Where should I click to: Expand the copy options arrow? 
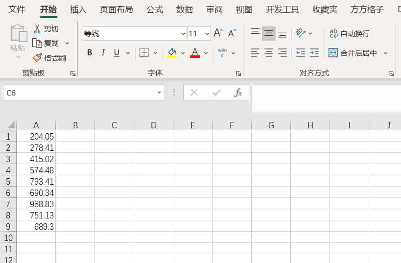tap(67, 43)
